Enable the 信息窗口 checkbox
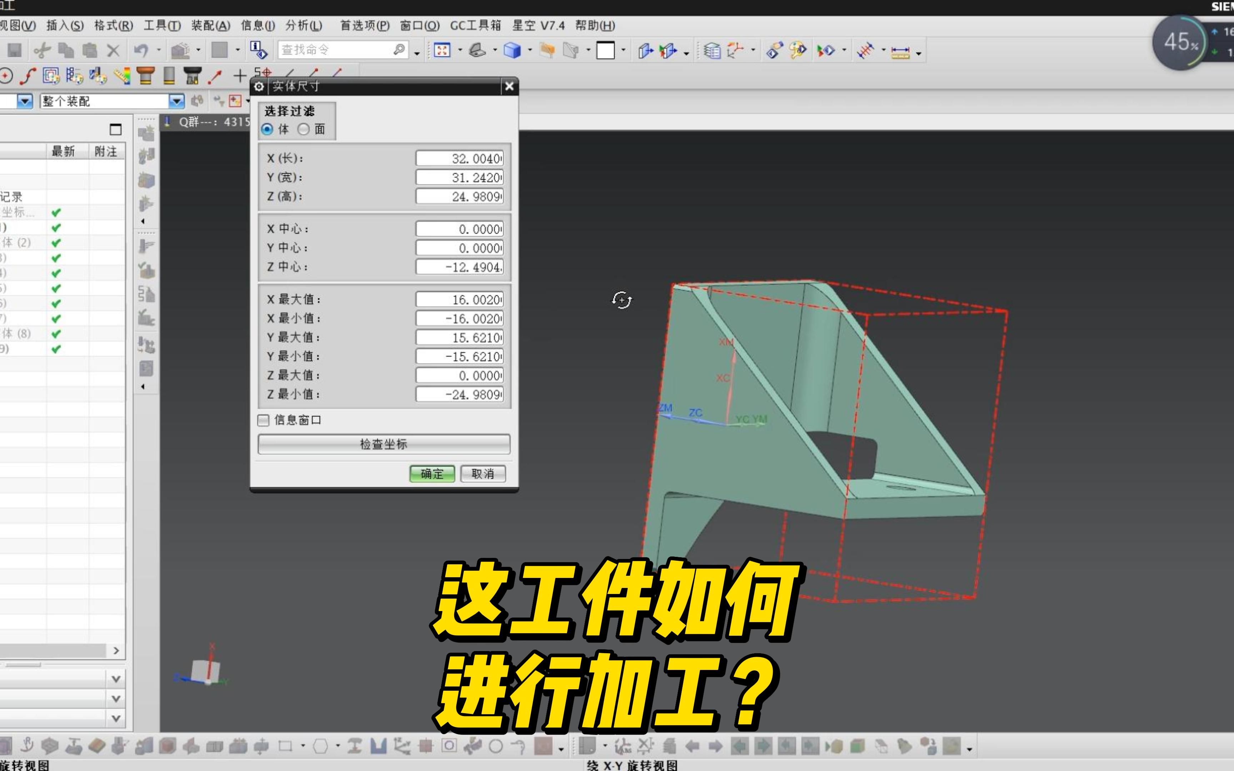The width and height of the screenshot is (1234, 771). click(264, 420)
